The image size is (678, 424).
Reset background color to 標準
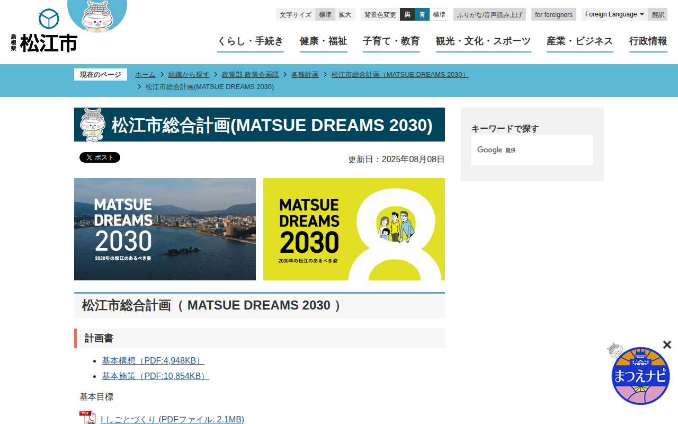tap(439, 14)
